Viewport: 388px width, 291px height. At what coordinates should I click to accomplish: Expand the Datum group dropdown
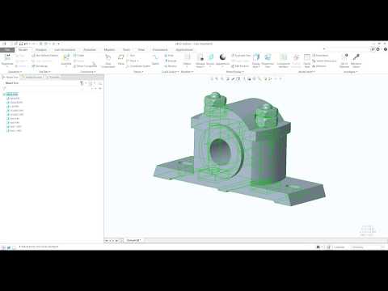click(138, 72)
